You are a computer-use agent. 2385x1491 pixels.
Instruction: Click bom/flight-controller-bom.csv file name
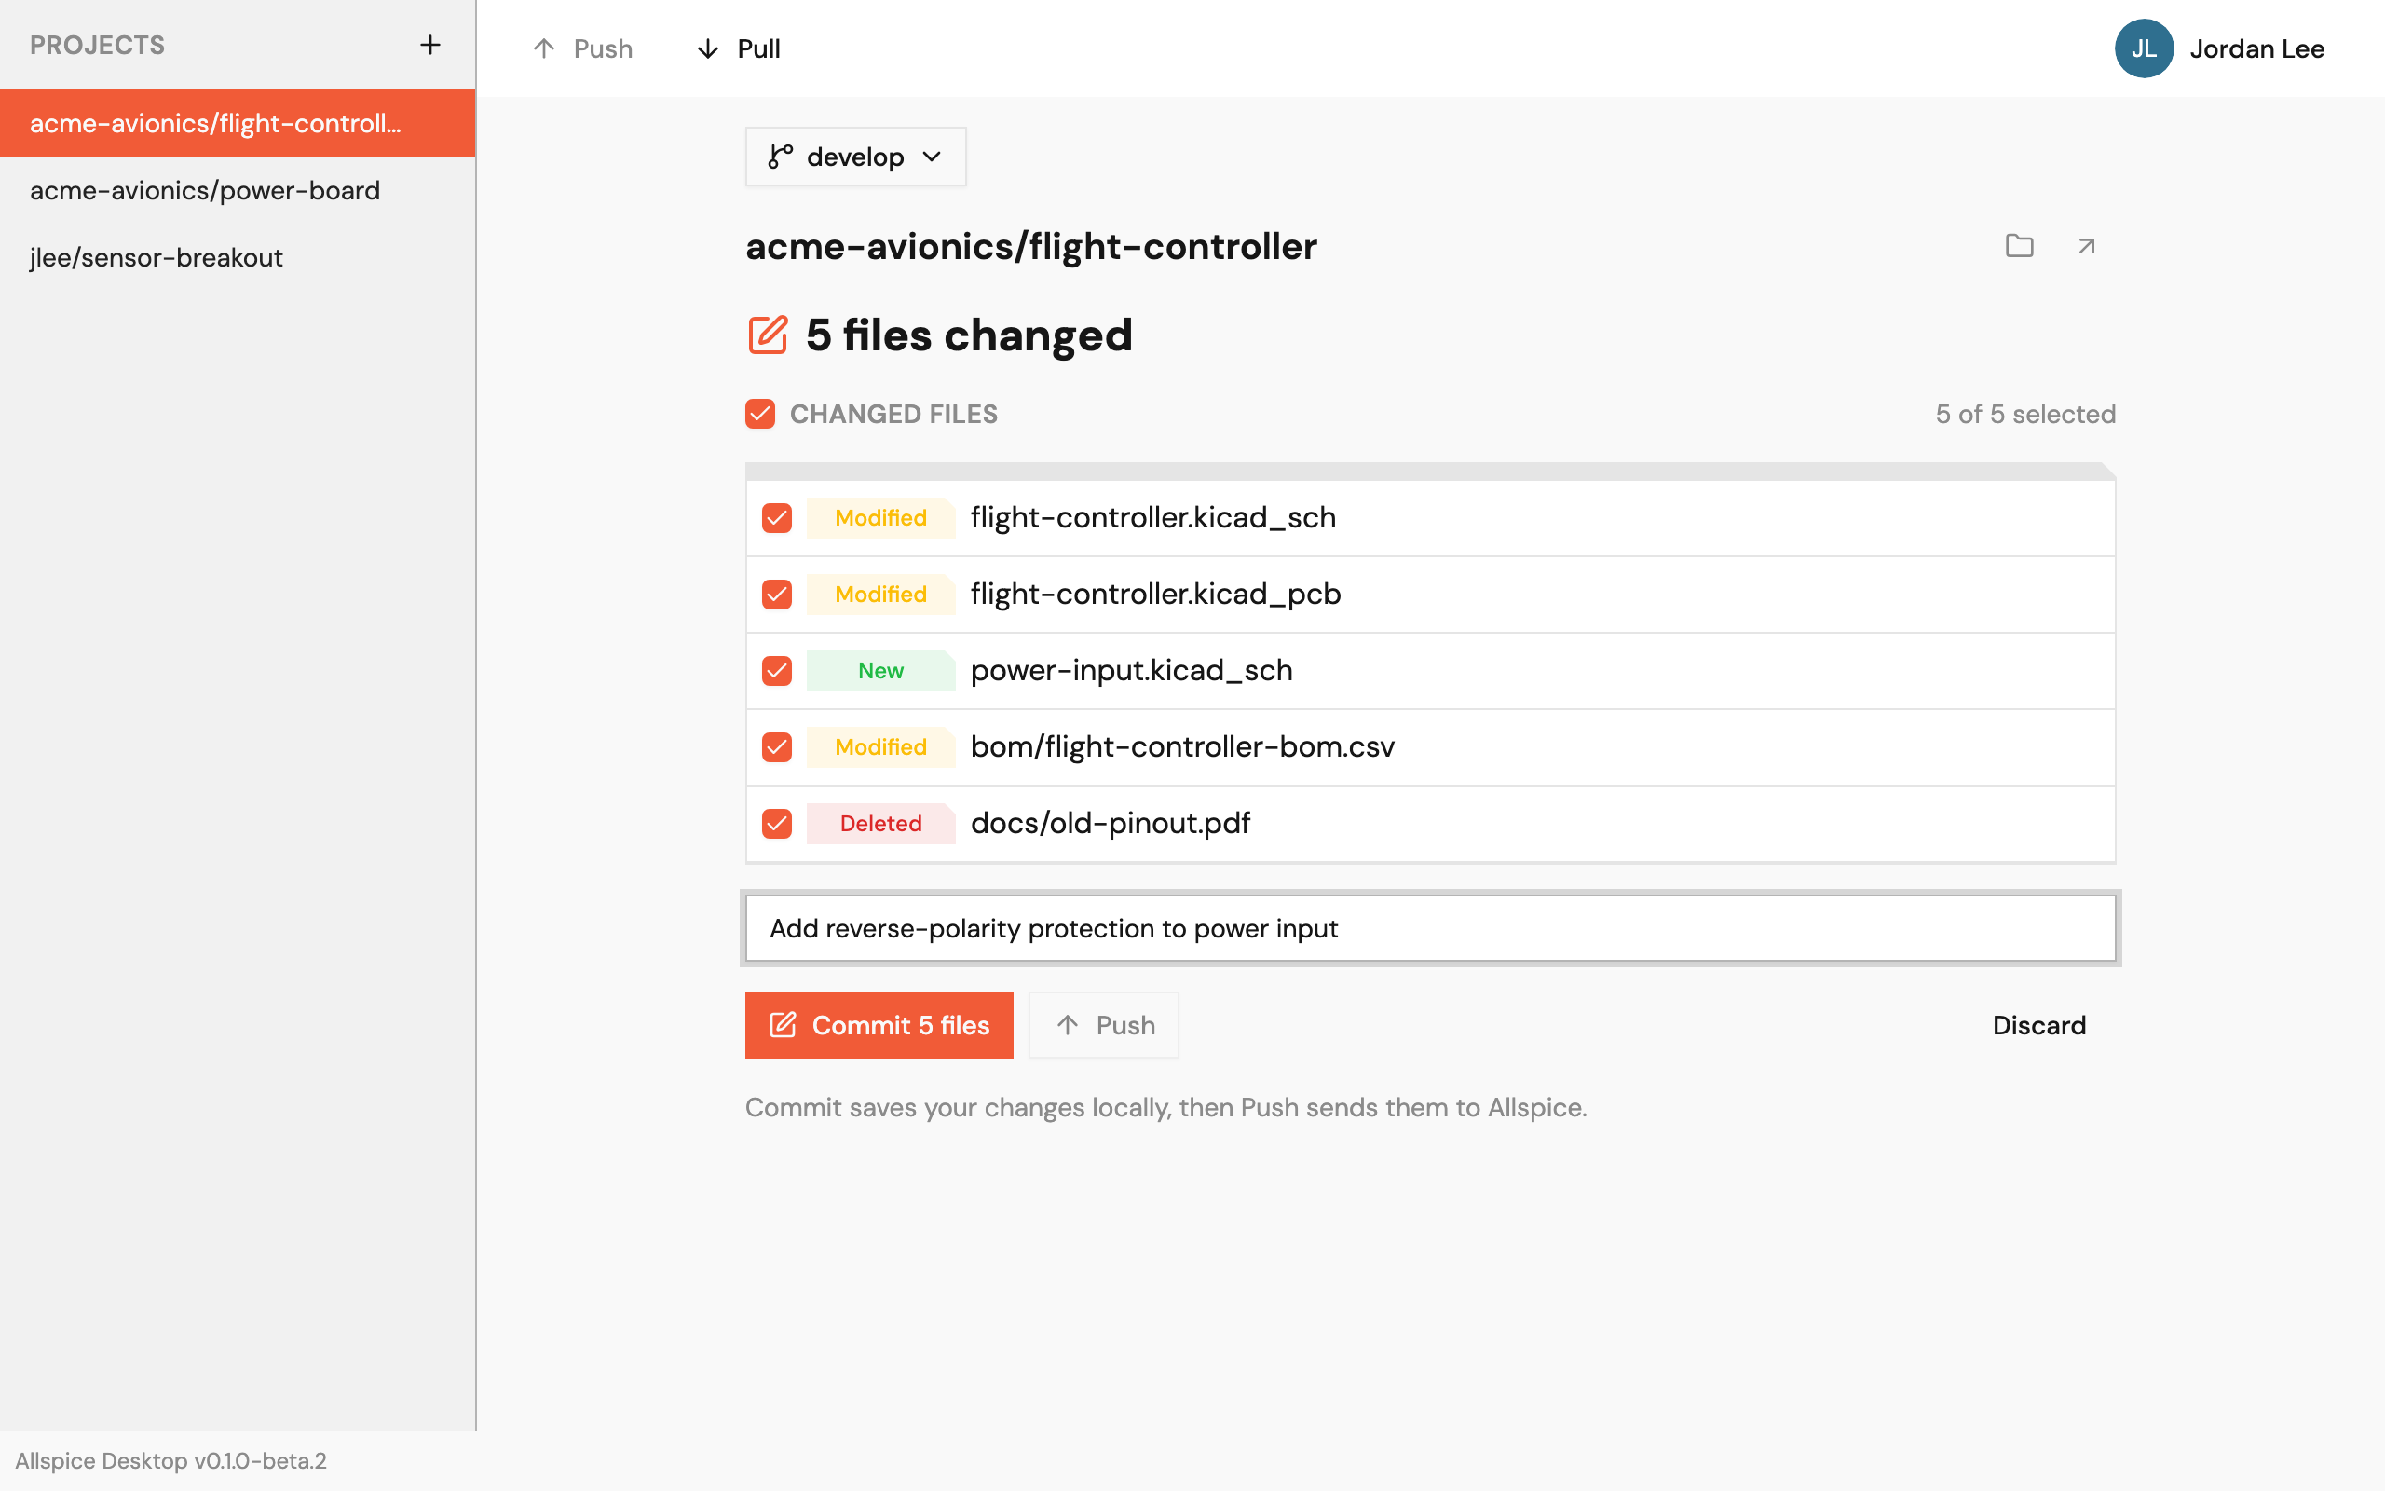1181,747
